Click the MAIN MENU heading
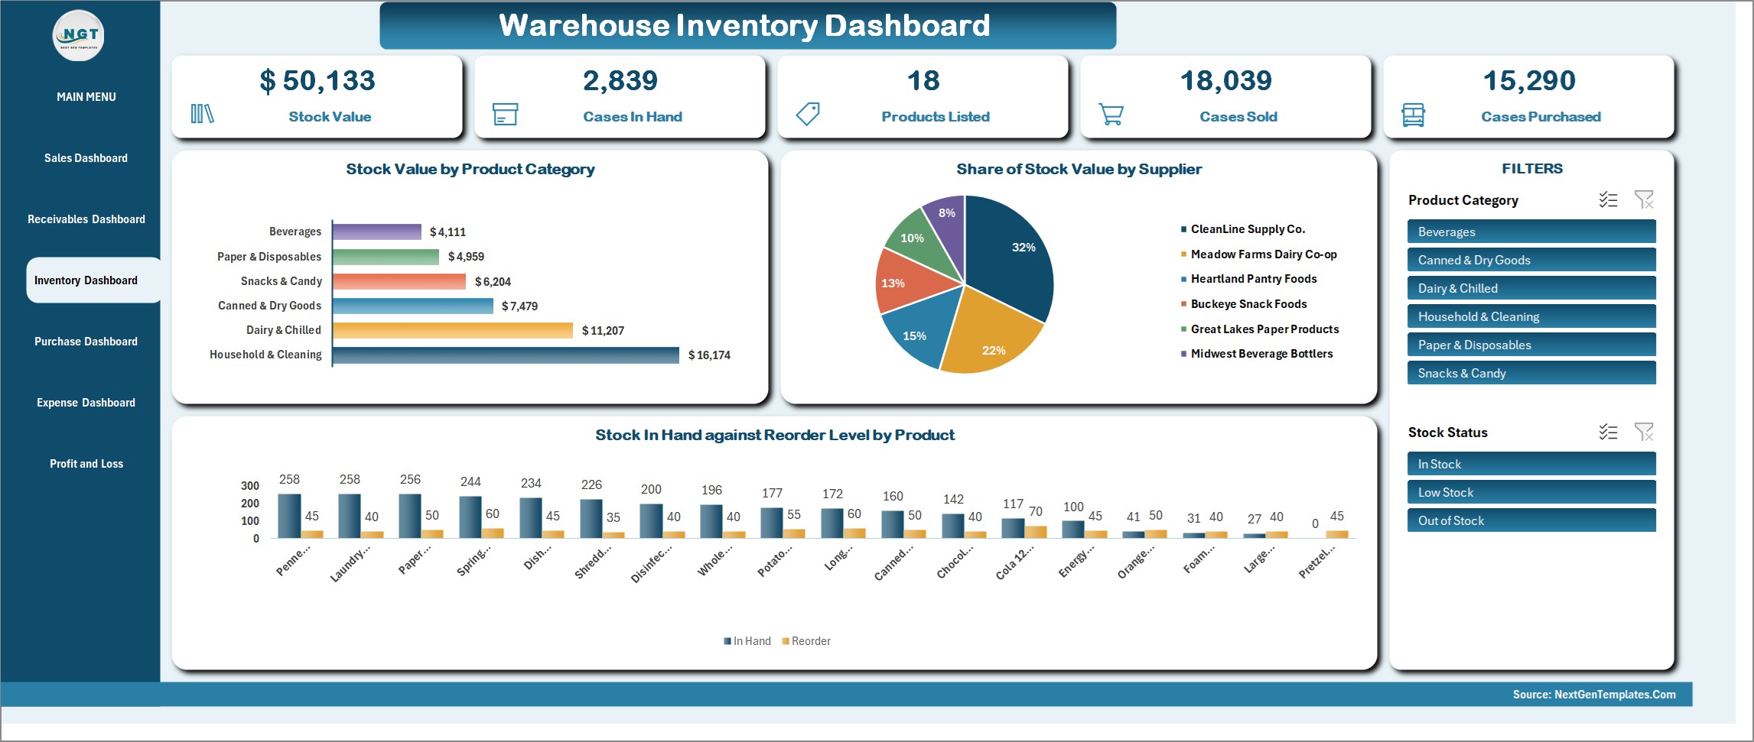1754x742 pixels. tap(86, 97)
